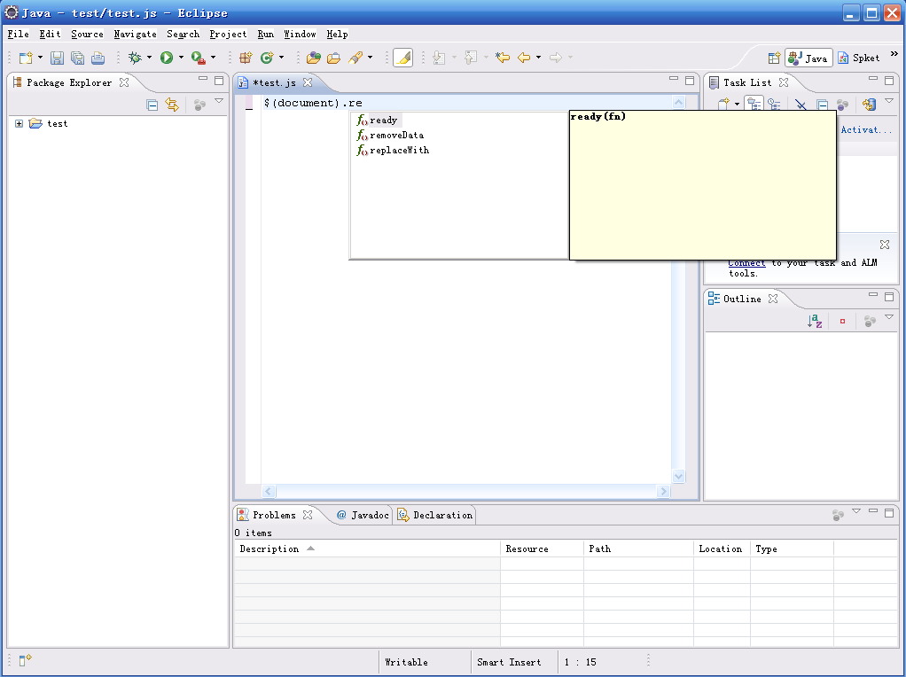Switch to the Javadoc tab

click(362, 515)
